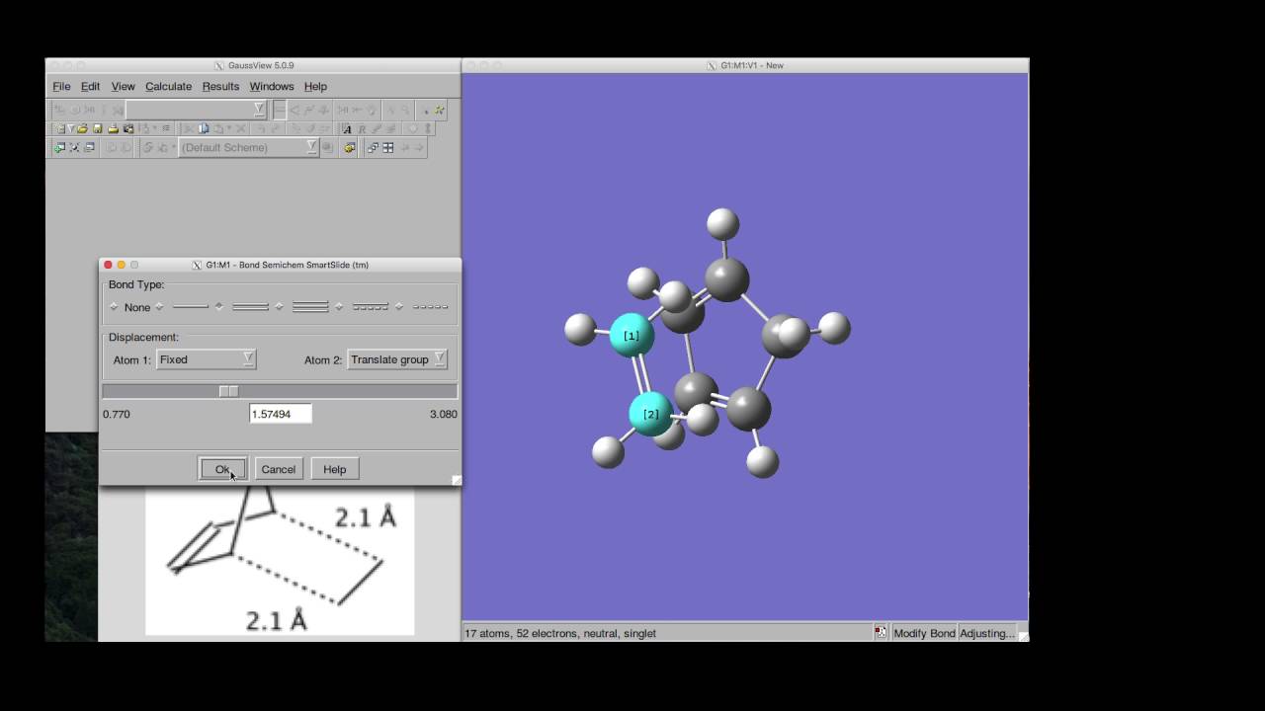Click the bond length slider handle
The height and width of the screenshot is (711, 1265).
(228, 391)
